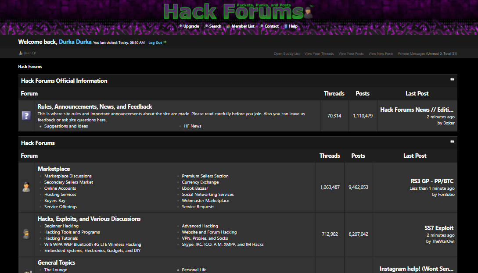The height and width of the screenshot is (273, 478).
Task: Open the Help menu item
Action: [293, 26]
